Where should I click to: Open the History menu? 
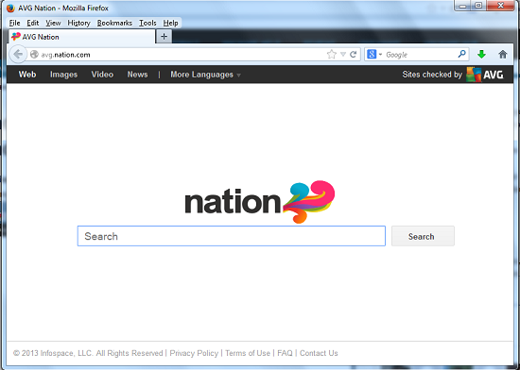coord(78,23)
